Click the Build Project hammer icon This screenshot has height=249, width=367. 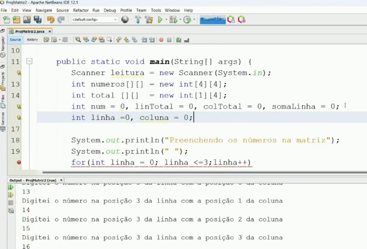138,20
